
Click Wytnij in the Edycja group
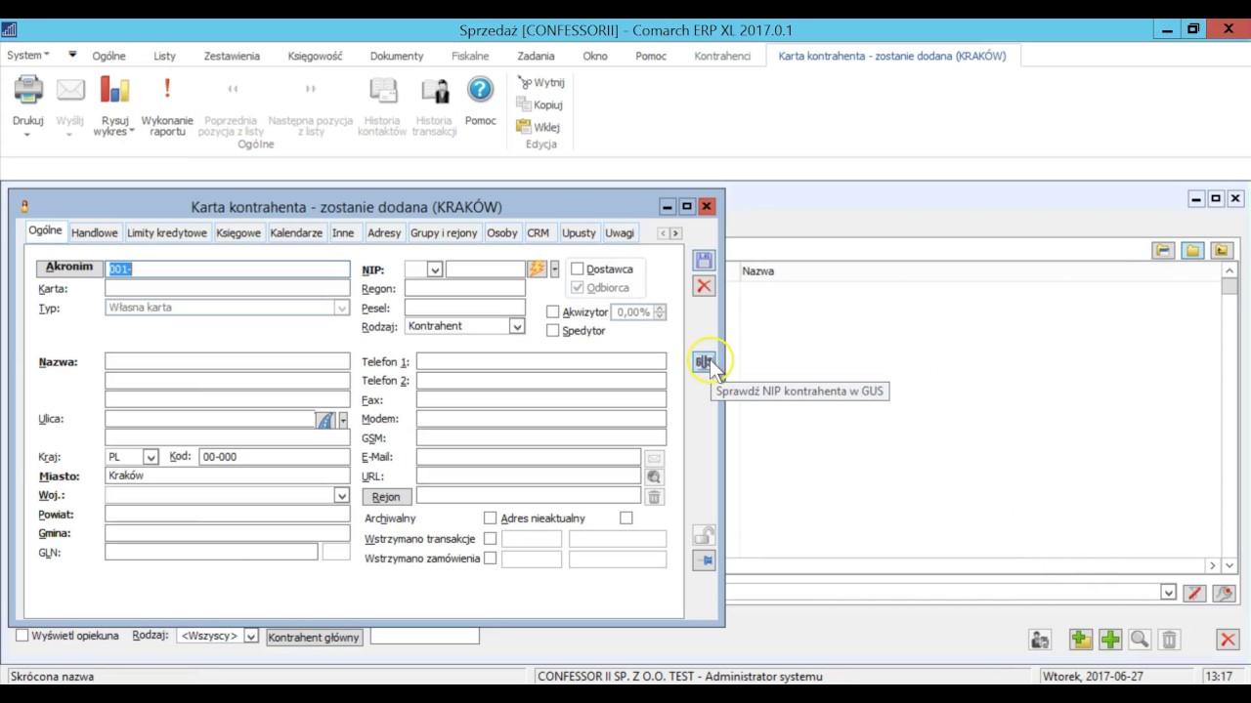[x=540, y=83]
